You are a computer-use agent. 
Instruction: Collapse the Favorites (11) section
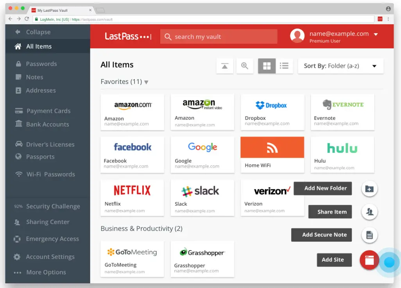(146, 82)
